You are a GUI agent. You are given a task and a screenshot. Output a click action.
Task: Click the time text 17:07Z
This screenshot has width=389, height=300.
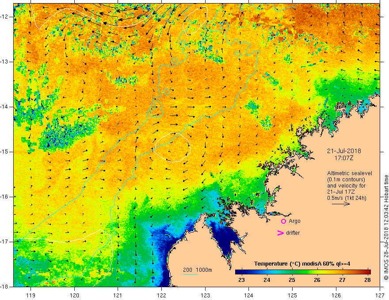(344, 158)
